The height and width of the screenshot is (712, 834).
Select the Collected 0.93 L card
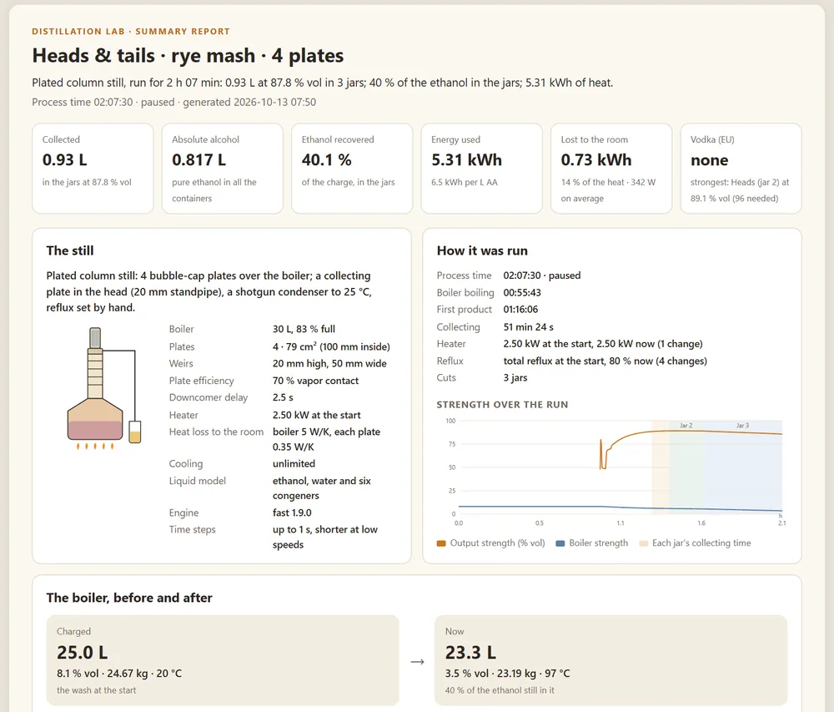tap(93, 168)
